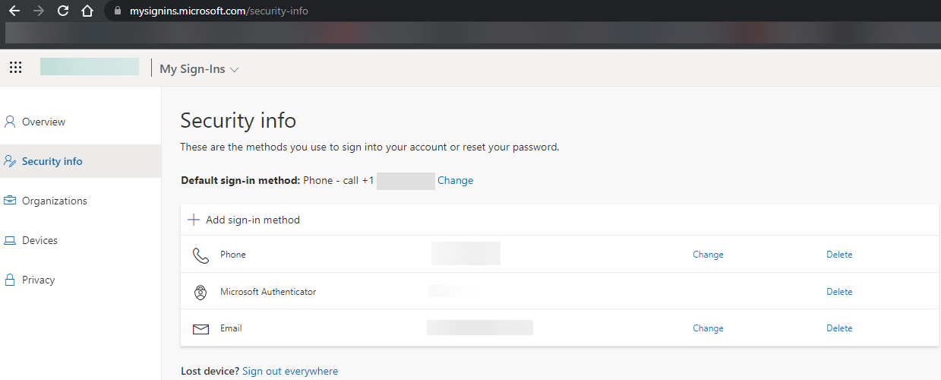
Task: Open browser home icon
Action: pos(87,11)
